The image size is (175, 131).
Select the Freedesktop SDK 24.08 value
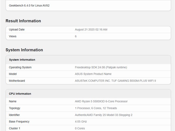(x=101, y=67)
